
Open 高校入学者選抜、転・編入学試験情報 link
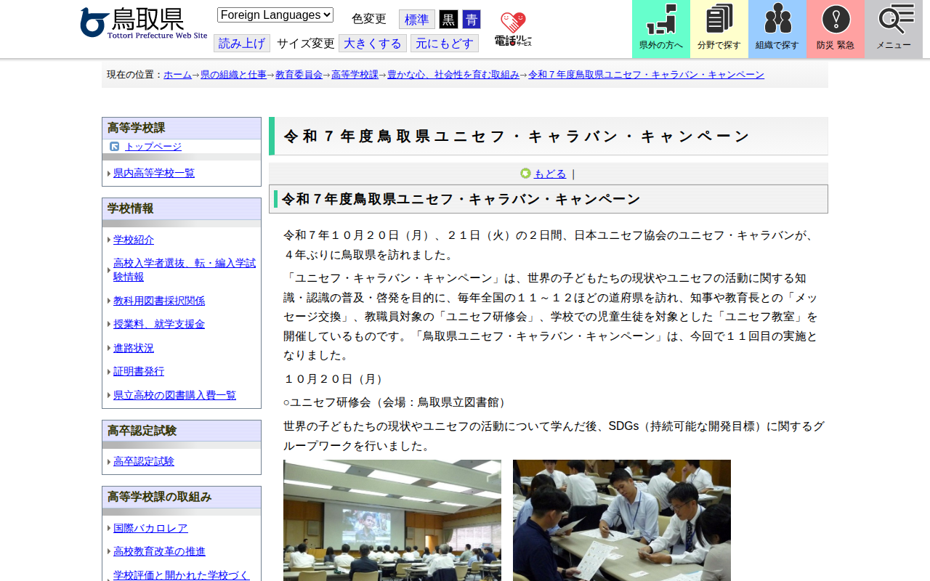coord(185,270)
